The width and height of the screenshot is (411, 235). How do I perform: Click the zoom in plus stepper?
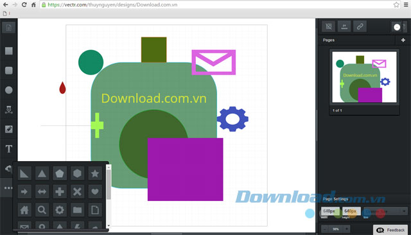[x=347, y=229]
